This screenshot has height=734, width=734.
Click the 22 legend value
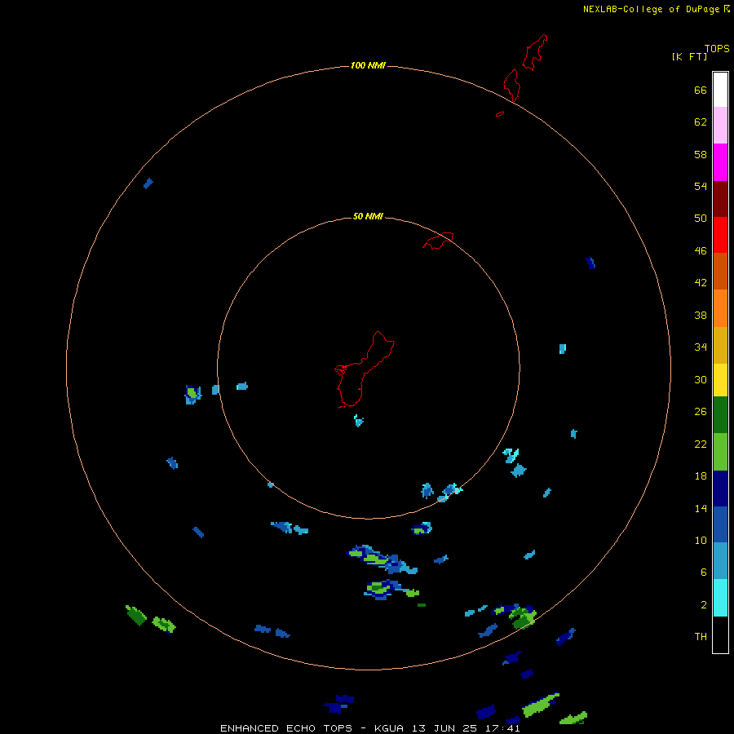(x=701, y=444)
